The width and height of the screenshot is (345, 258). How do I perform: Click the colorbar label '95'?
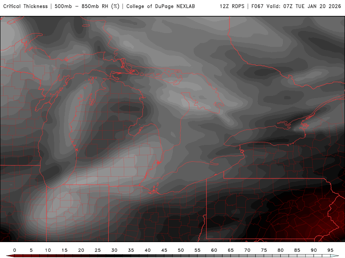pos(330,250)
